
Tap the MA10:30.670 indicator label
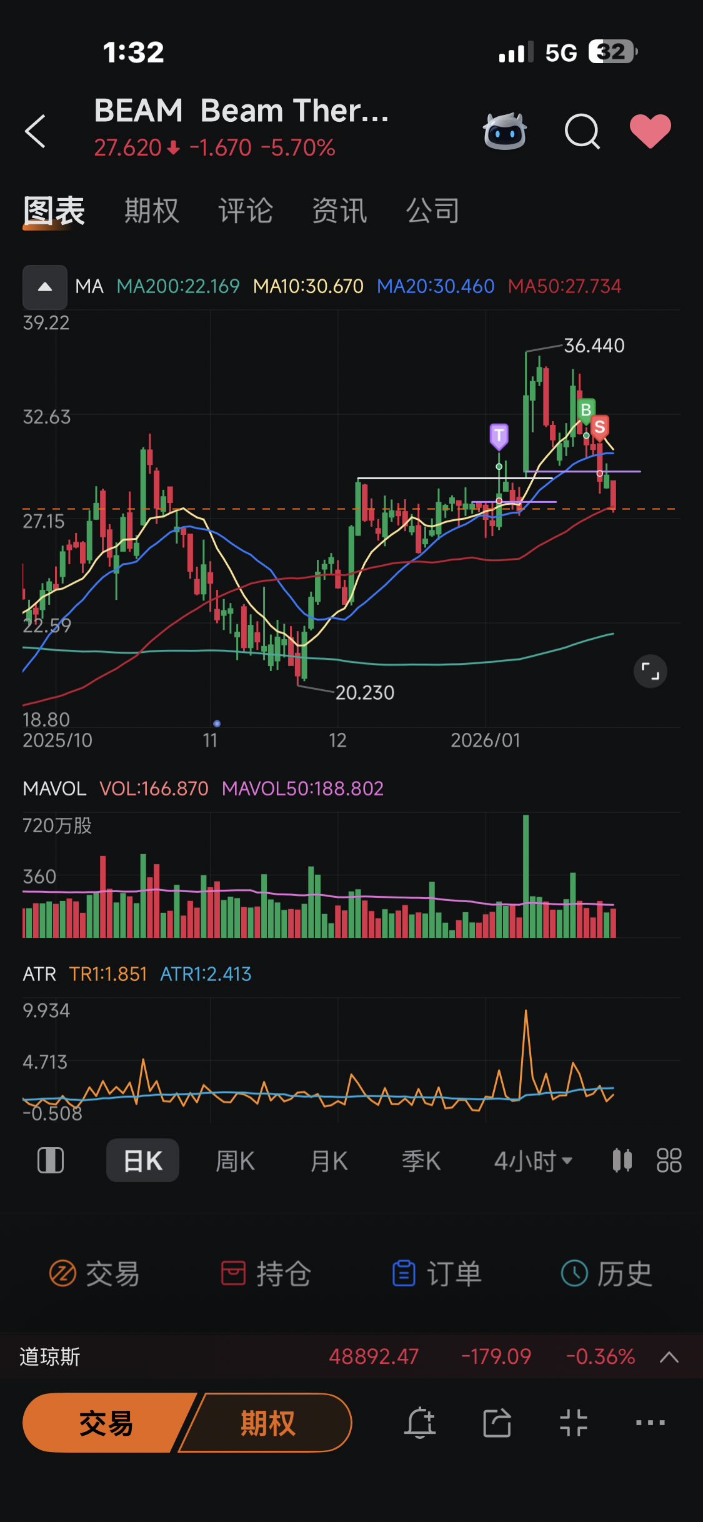(x=308, y=286)
